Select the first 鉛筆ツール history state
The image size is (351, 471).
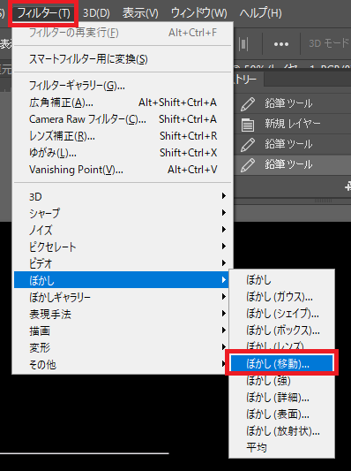coord(292,103)
